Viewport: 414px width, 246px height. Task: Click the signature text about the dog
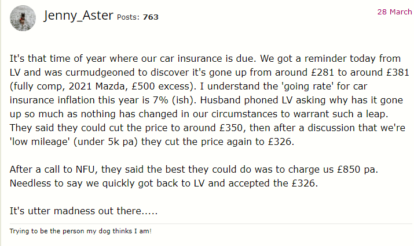pyautogui.click(x=80, y=231)
